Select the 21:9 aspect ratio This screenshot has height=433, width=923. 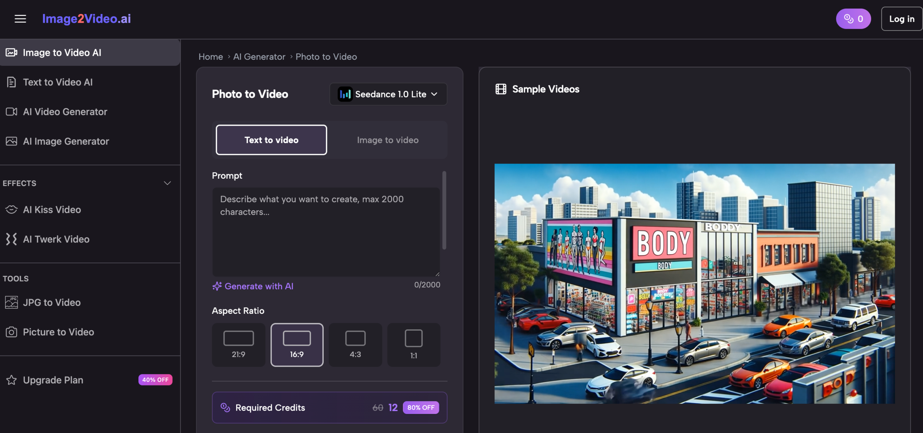point(238,345)
